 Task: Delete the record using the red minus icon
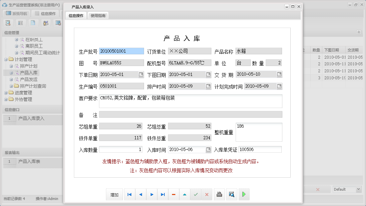174,194
